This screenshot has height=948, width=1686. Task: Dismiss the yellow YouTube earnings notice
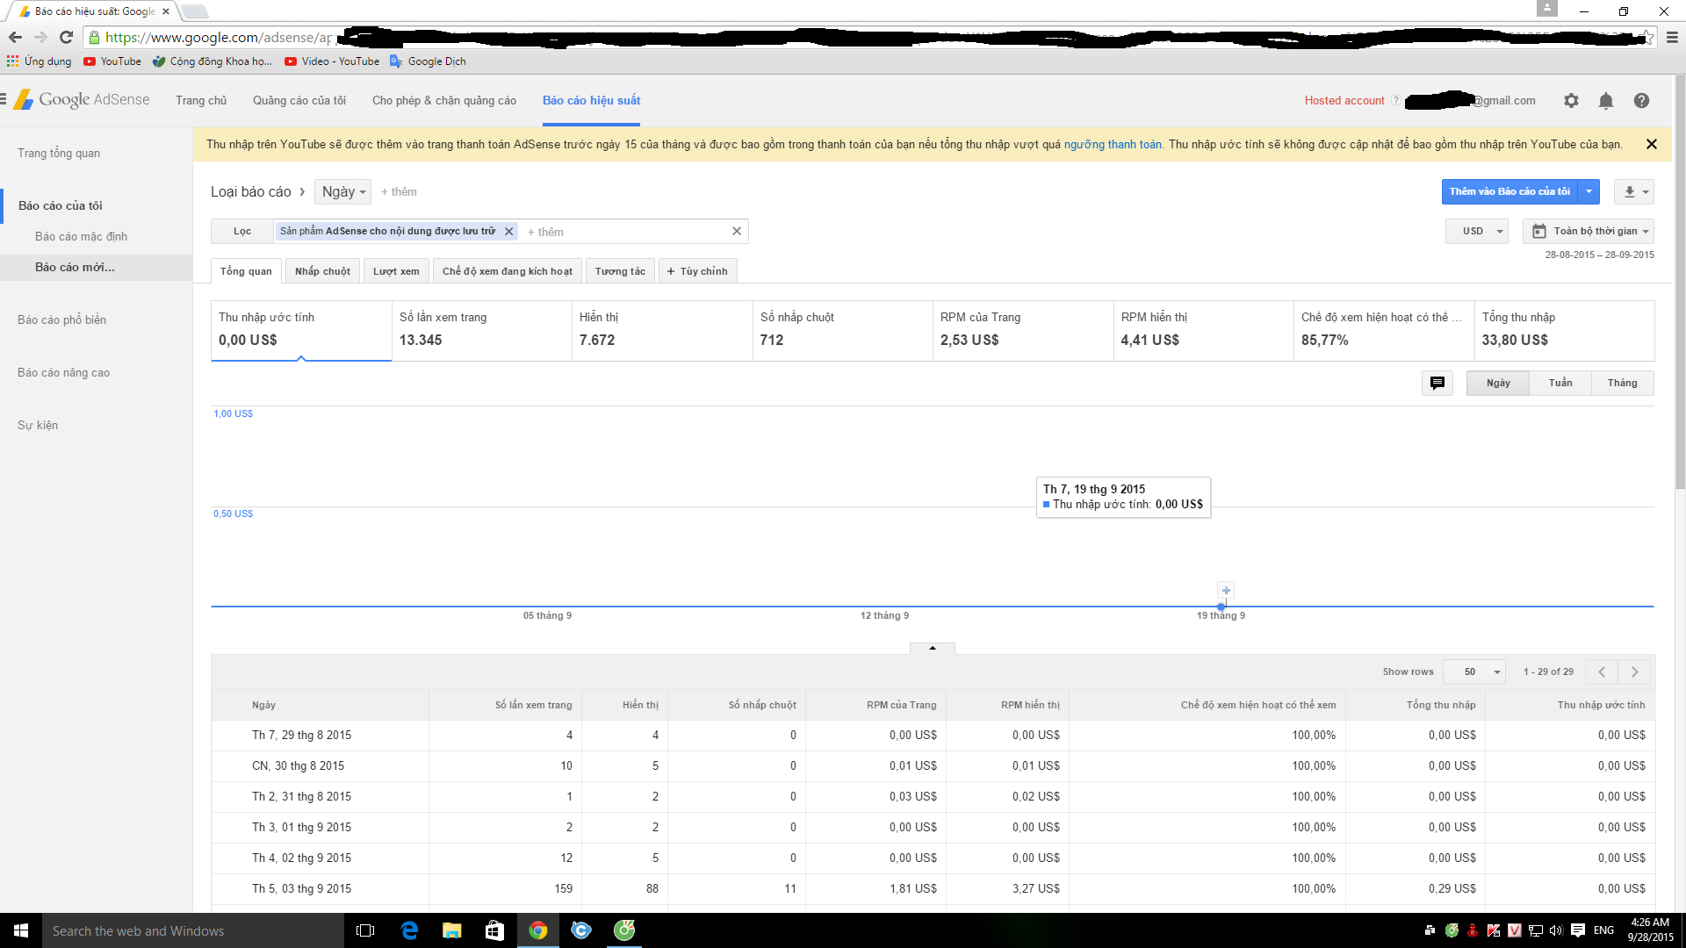(x=1651, y=144)
